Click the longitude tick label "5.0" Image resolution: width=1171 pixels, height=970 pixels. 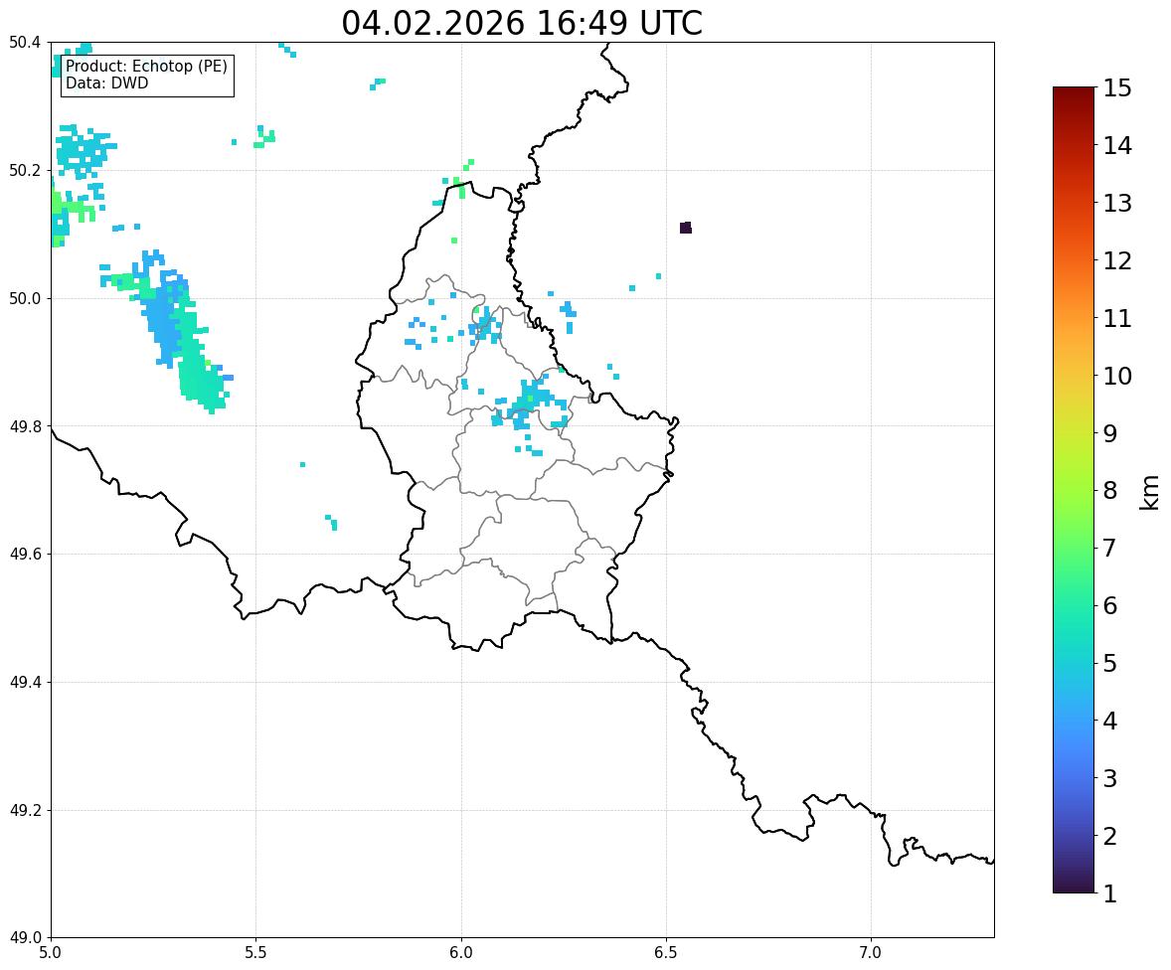[x=51, y=953]
